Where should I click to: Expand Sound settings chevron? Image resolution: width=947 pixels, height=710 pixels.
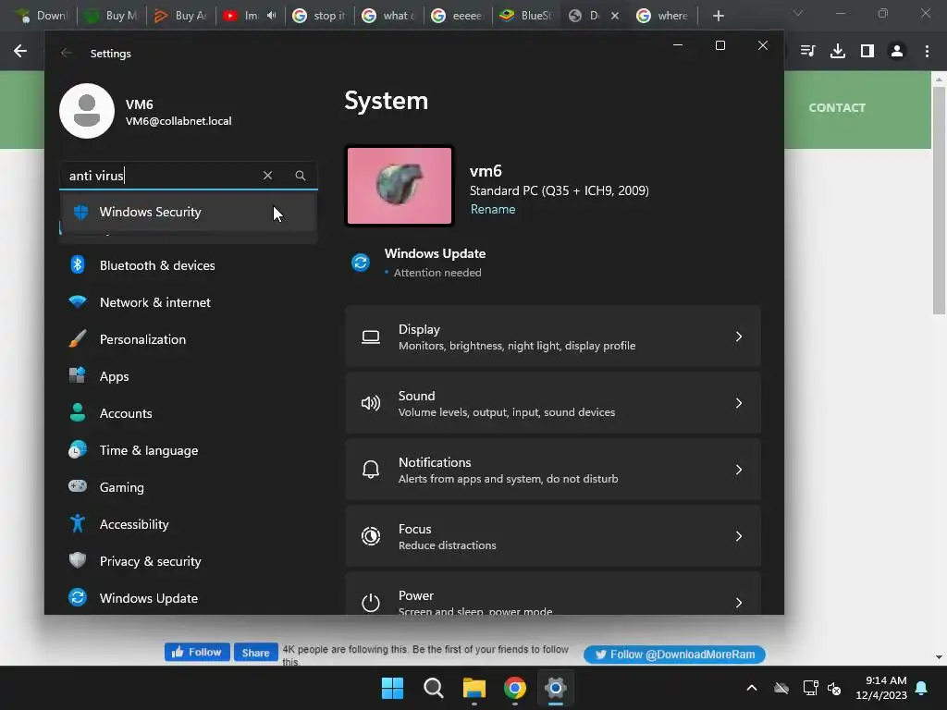click(x=739, y=403)
